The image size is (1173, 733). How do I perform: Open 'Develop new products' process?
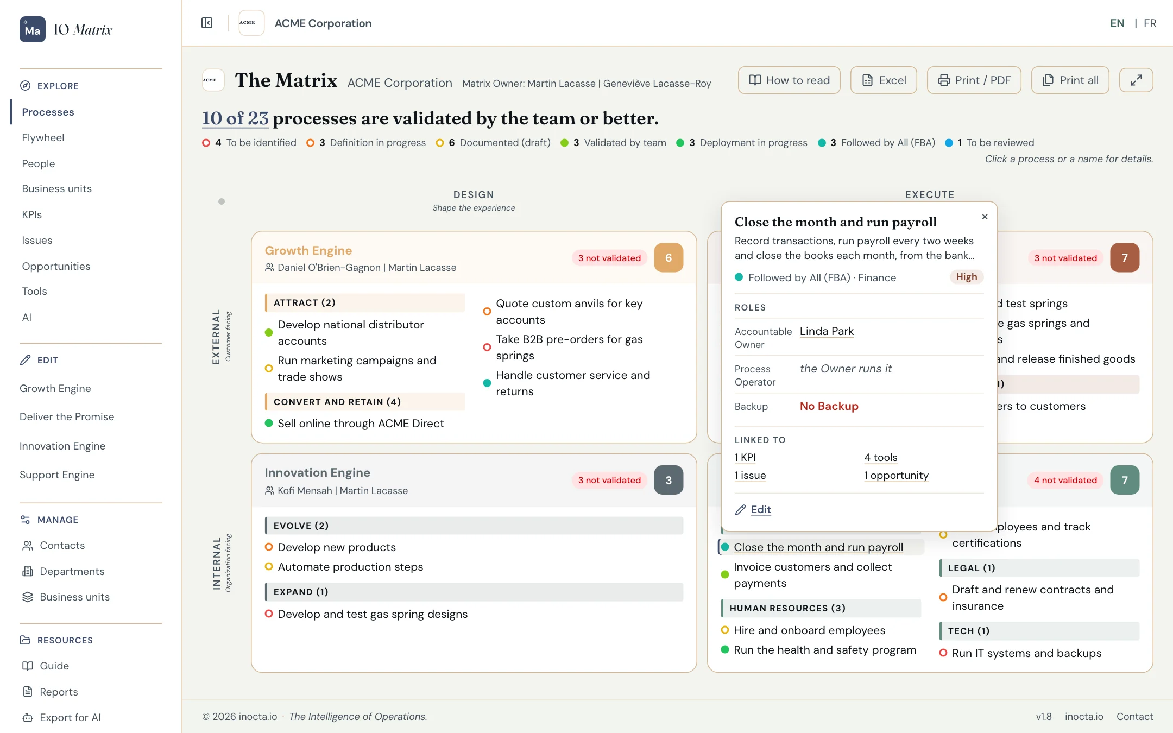pos(337,547)
